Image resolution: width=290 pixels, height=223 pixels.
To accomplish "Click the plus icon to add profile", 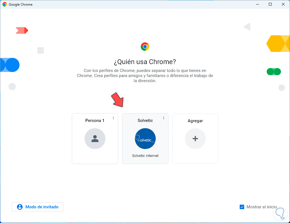I will [x=195, y=139].
